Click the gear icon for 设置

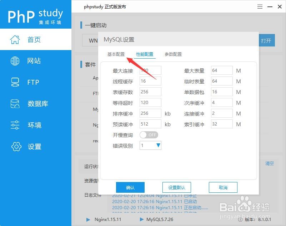coord(16,147)
